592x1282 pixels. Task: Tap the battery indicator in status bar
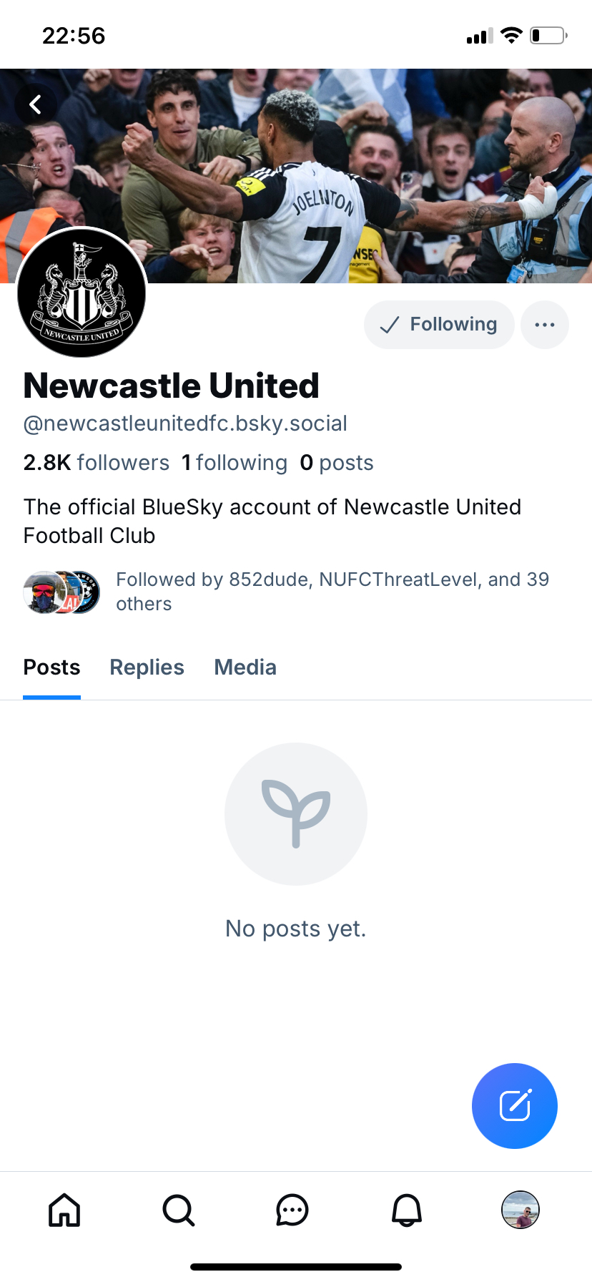click(548, 35)
